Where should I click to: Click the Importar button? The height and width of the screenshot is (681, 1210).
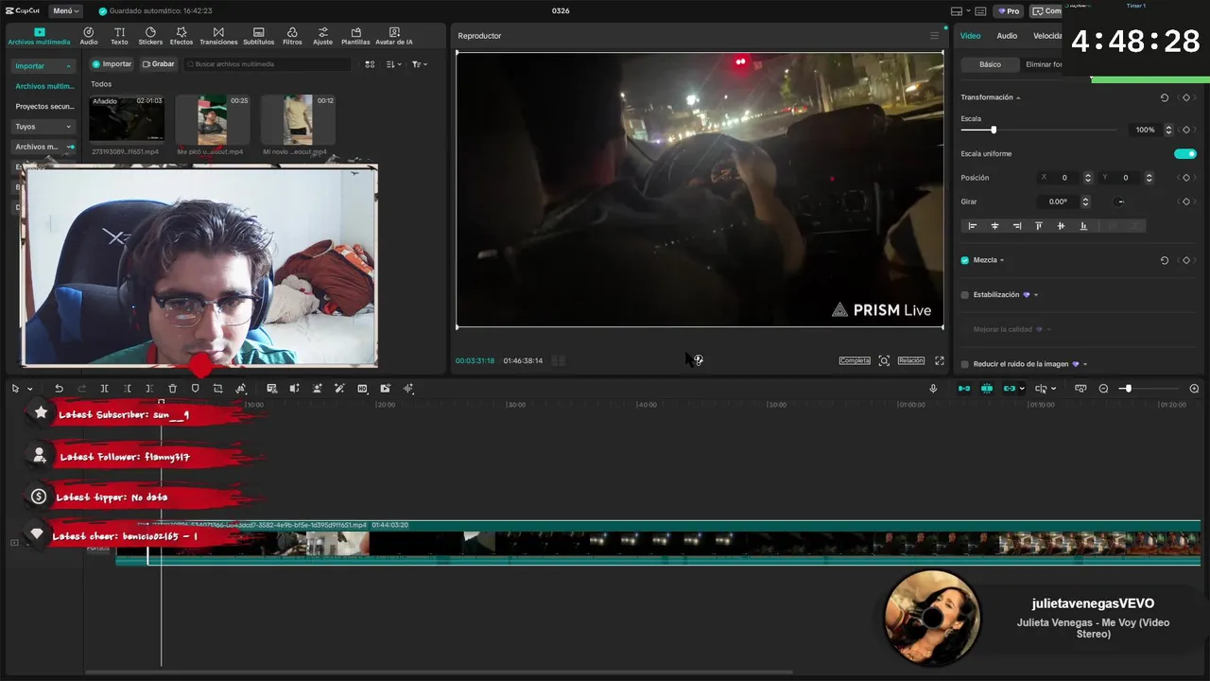[112, 64]
